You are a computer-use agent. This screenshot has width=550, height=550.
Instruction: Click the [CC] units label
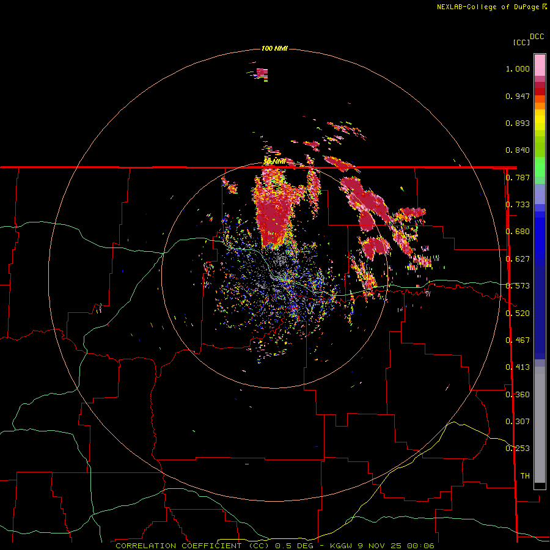tap(522, 42)
